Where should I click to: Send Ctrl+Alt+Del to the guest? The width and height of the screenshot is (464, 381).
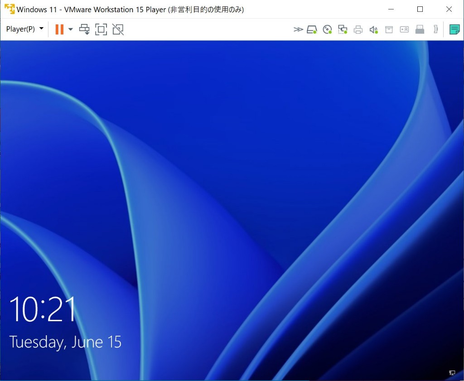click(84, 29)
